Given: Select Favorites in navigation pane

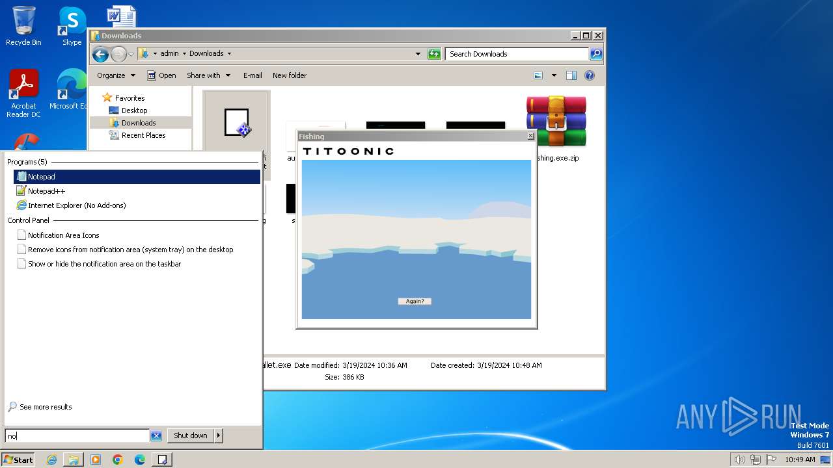Looking at the screenshot, I should (x=124, y=98).
